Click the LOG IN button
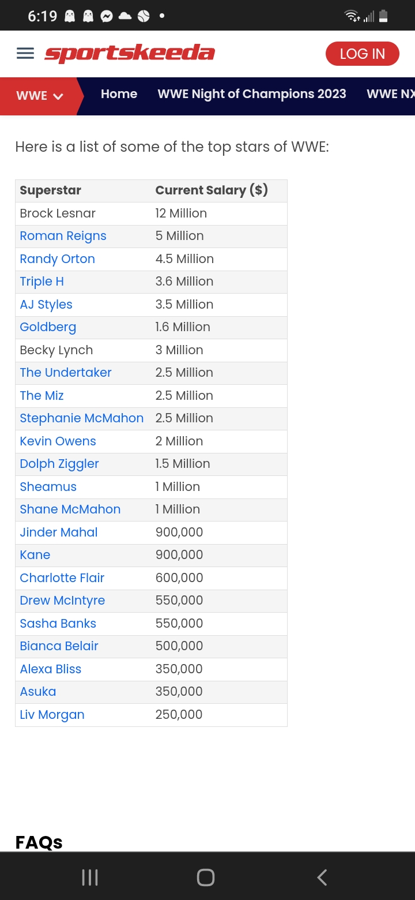Viewport: 415px width, 900px height. tap(362, 54)
